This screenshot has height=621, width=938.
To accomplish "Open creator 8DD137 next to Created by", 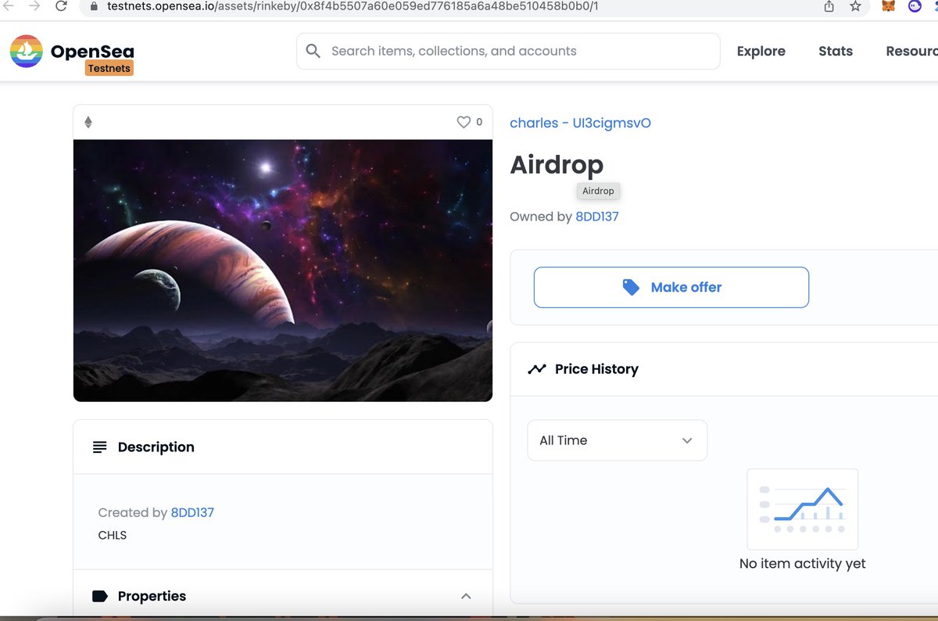I will 192,513.
